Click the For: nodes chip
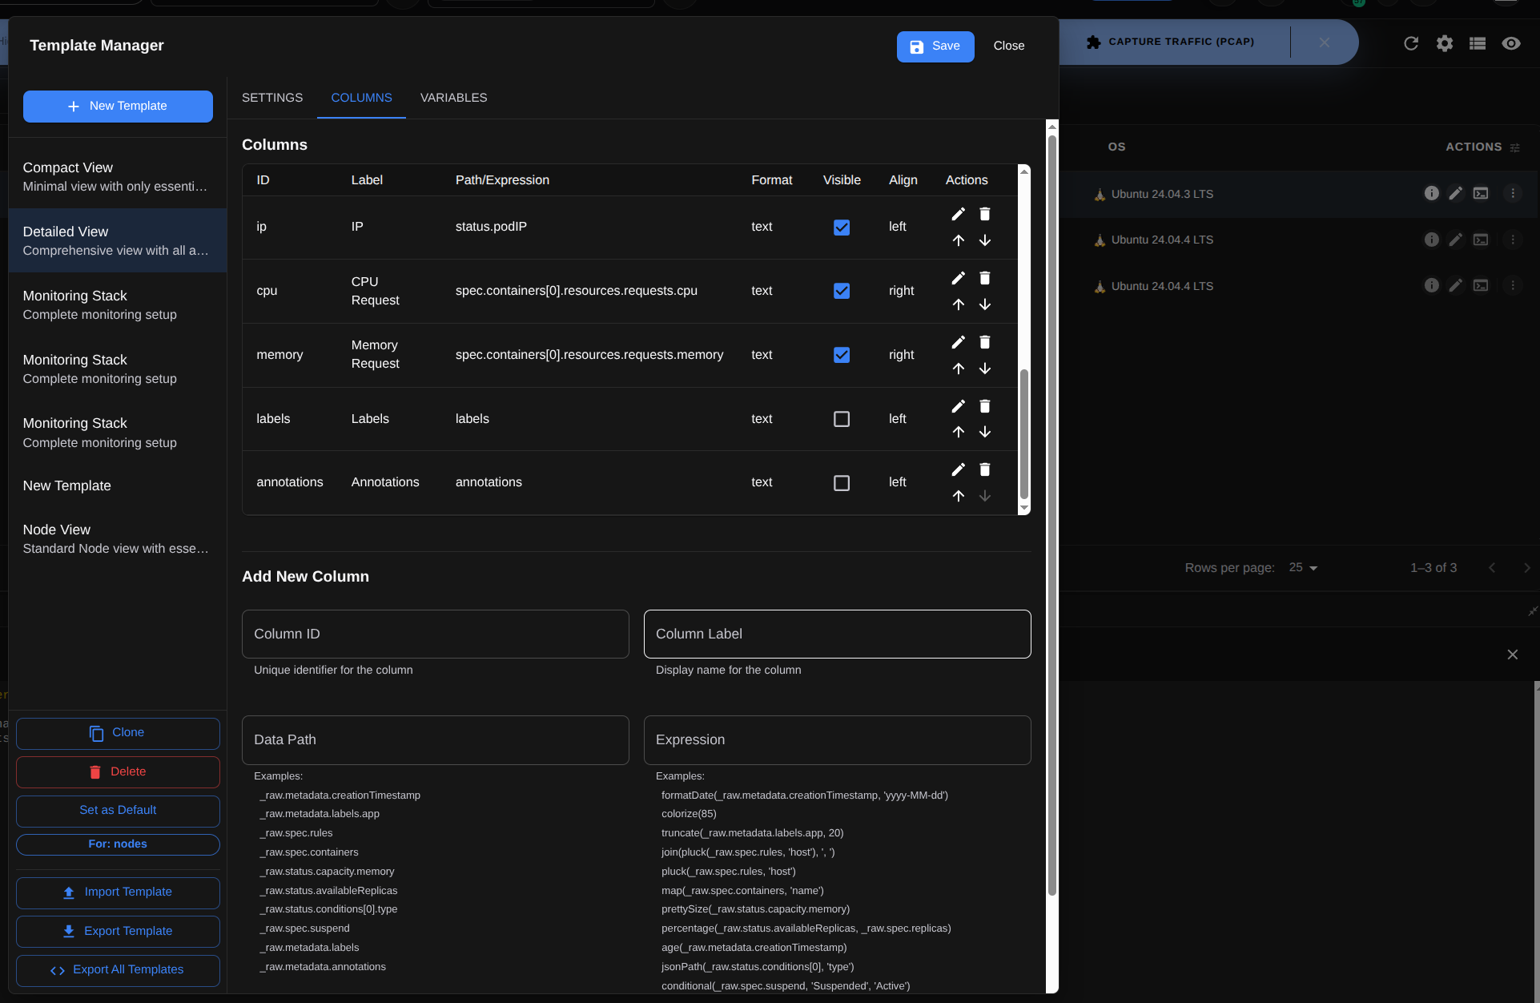This screenshot has width=1540, height=1003. tap(118, 844)
